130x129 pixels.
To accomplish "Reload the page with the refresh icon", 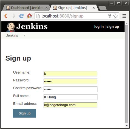I will click(21, 16).
